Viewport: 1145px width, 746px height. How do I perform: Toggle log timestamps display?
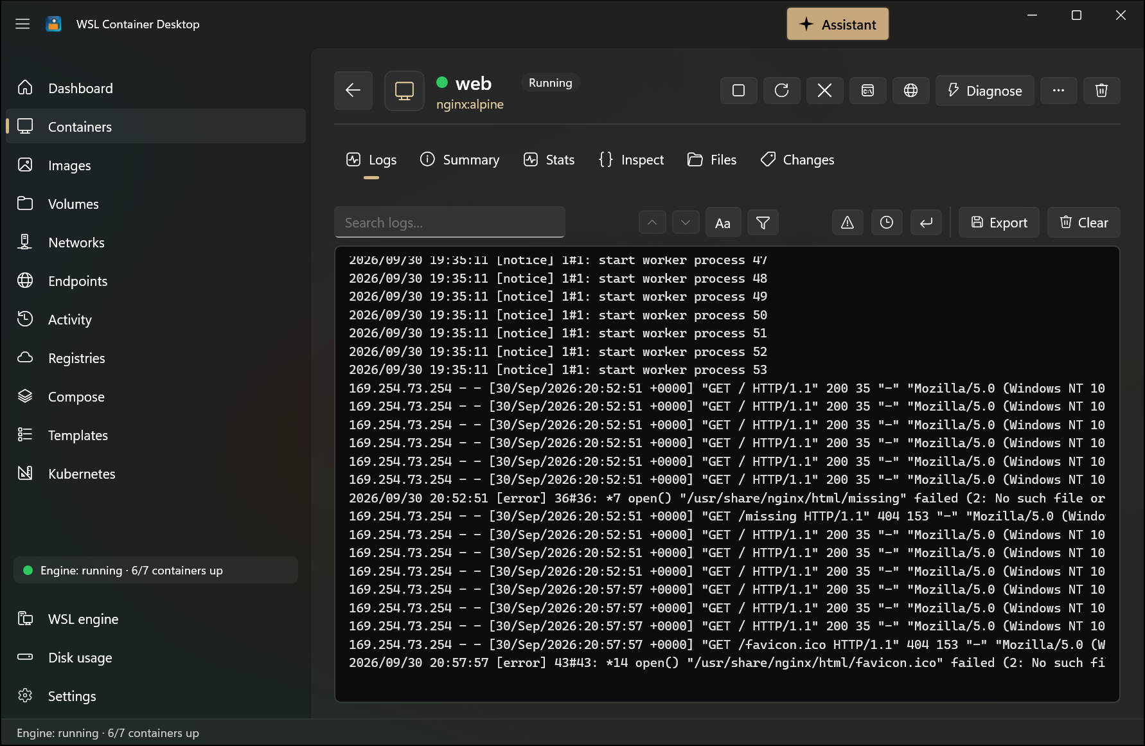point(887,222)
